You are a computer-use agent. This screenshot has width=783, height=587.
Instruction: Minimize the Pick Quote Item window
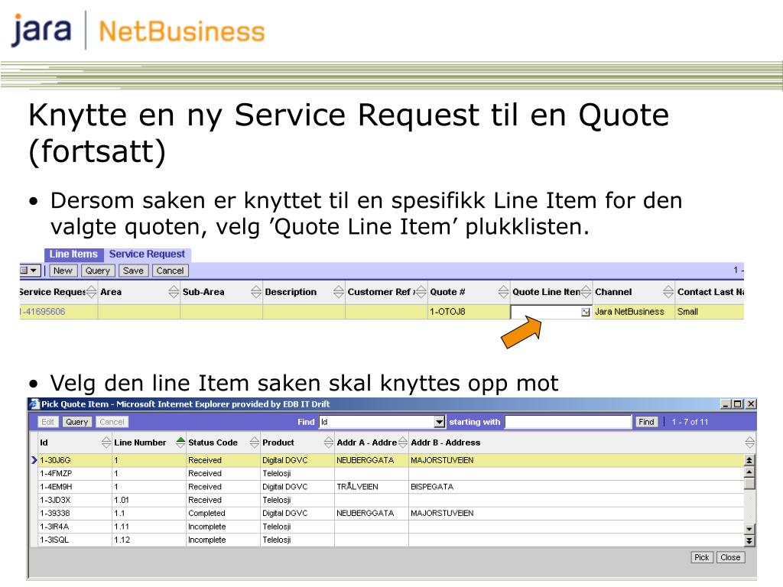[x=726, y=404]
